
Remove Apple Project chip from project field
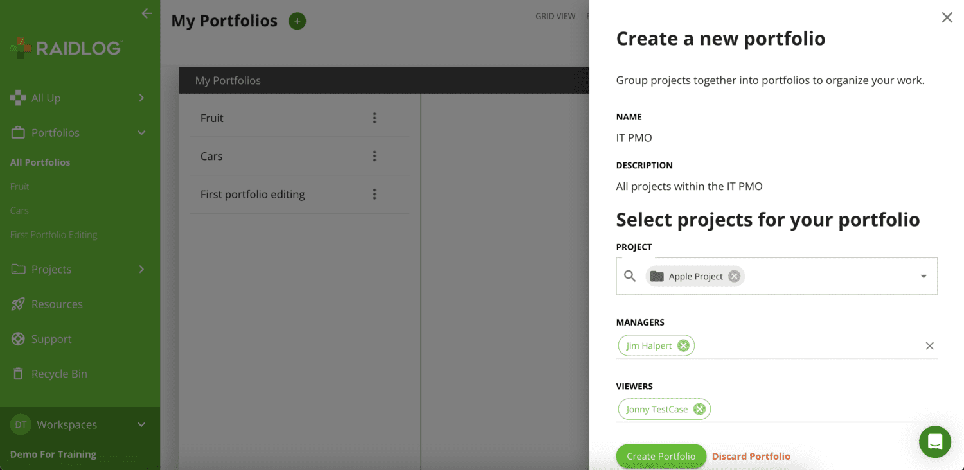click(x=734, y=276)
